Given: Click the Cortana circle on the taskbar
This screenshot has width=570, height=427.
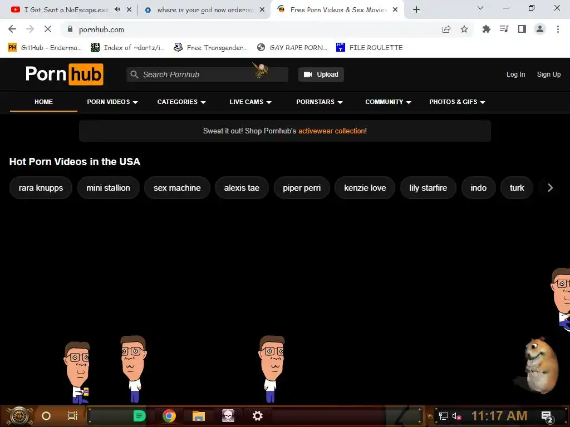Looking at the screenshot, I should [46, 416].
